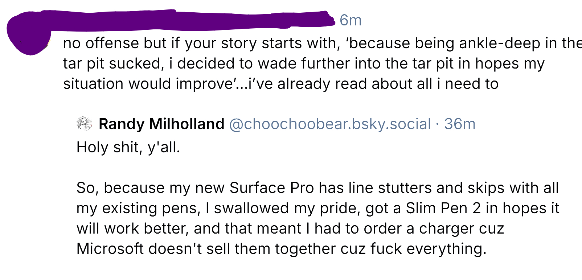582x280 pixels.
Task: Click the "Holy shit, y'all." line
Action: click(128, 148)
